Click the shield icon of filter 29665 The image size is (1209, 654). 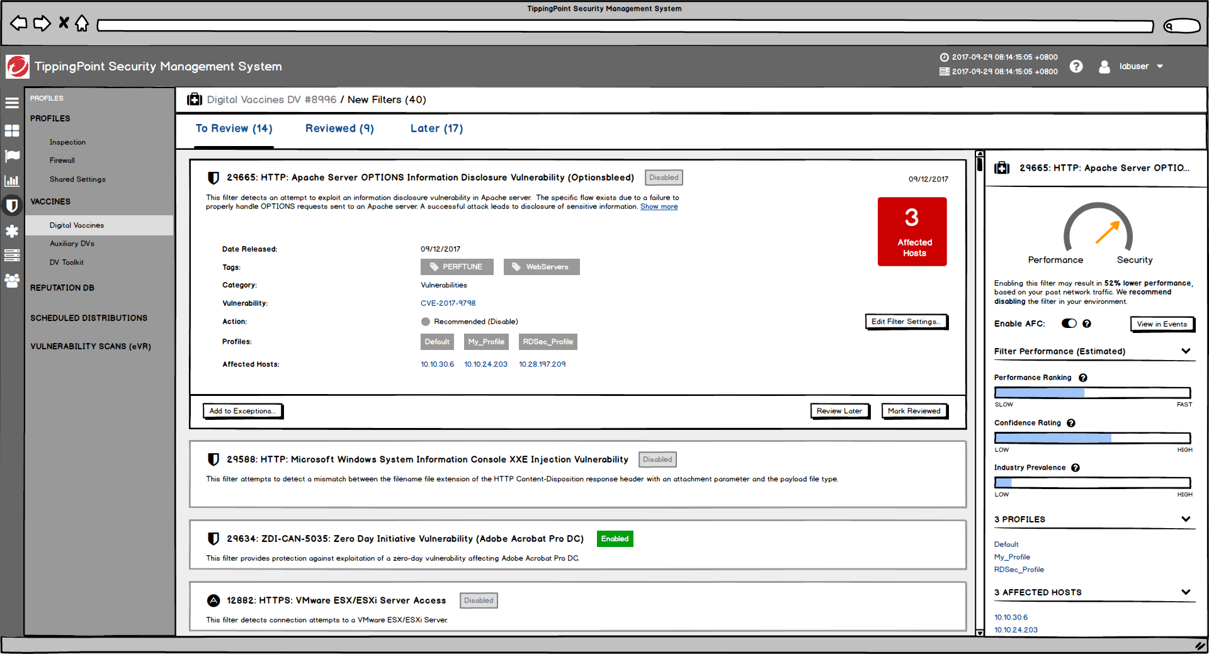(x=213, y=178)
